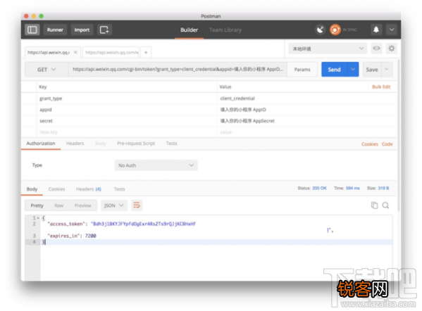Image resolution: width=422 pixels, height=311 pixels.
Task: Open the JSON format dropdown
Action: 114,205
